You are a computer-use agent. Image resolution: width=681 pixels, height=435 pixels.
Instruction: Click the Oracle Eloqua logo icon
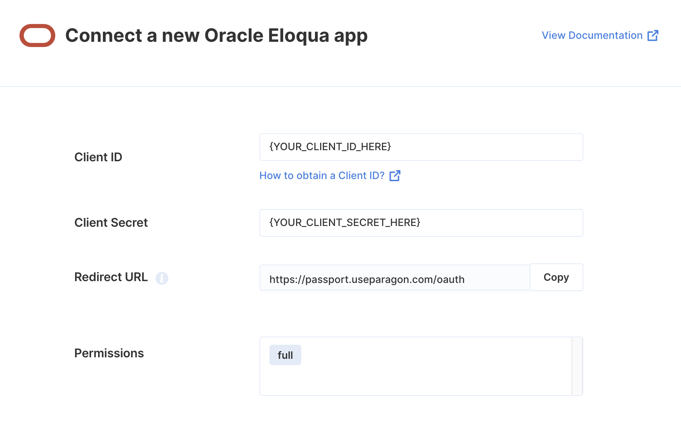pos(37,36)
